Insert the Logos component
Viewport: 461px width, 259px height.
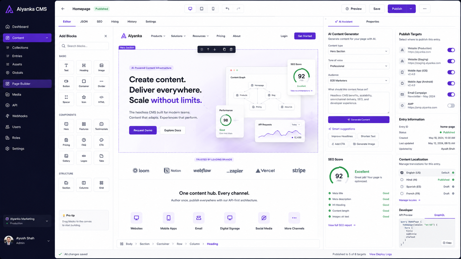(84, 158)
